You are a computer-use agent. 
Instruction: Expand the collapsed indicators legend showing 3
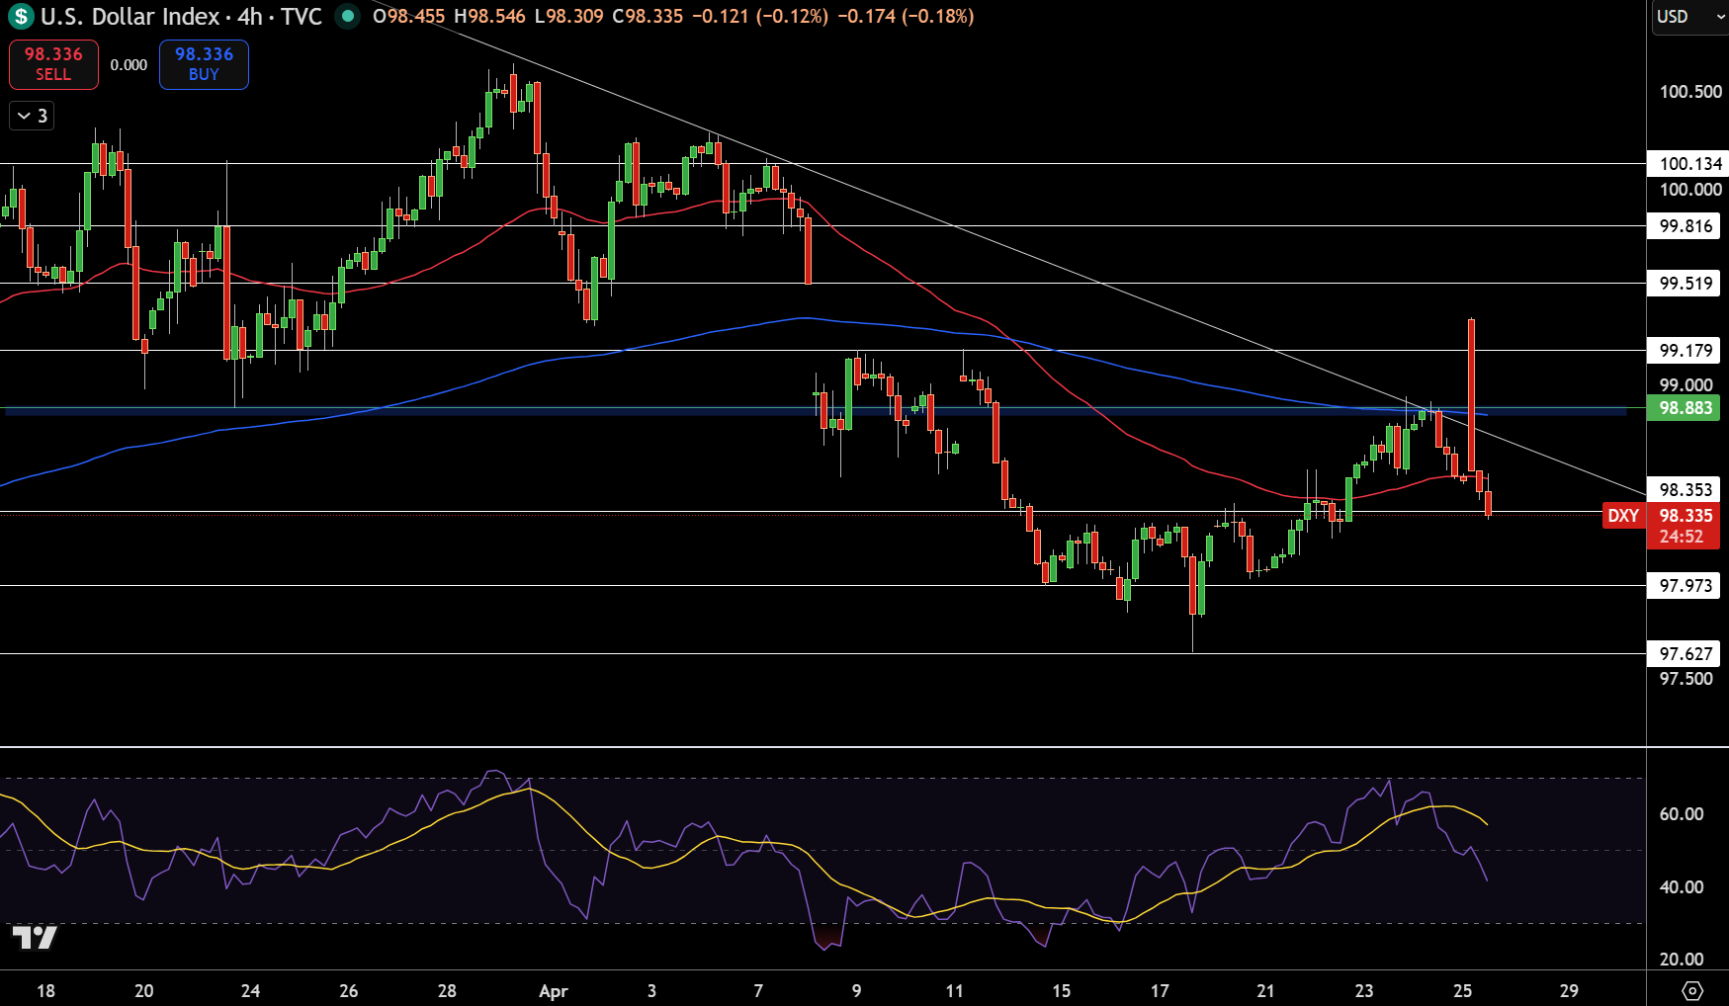(x=32, y=116)
